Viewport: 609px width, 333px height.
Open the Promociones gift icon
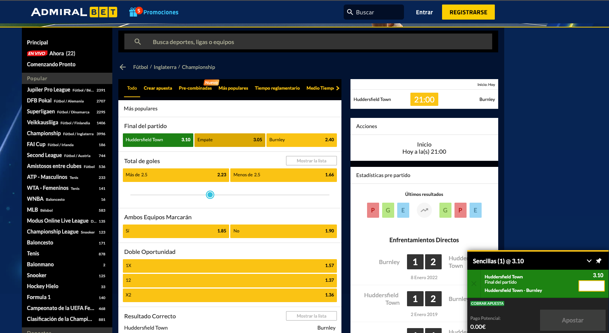pos(133,12)
